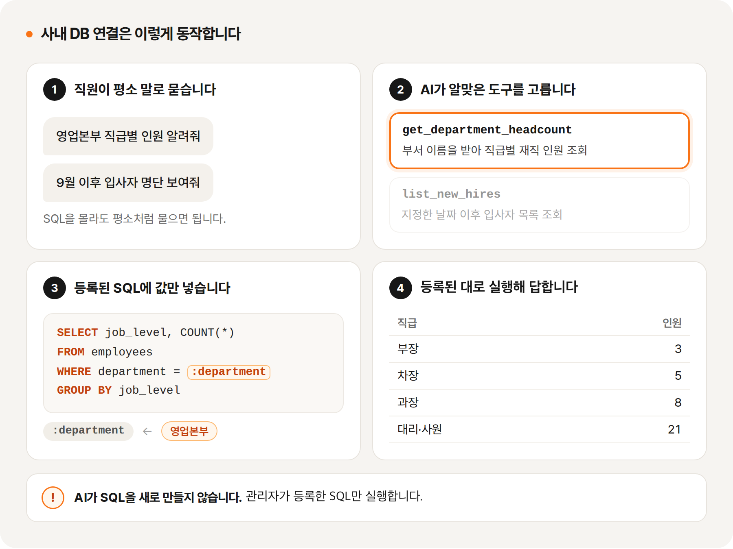This screenshot has width=733, height=549.
Task: Click the heading '등록된 대로 실행해 답합니다'
Action: point(499,287)
